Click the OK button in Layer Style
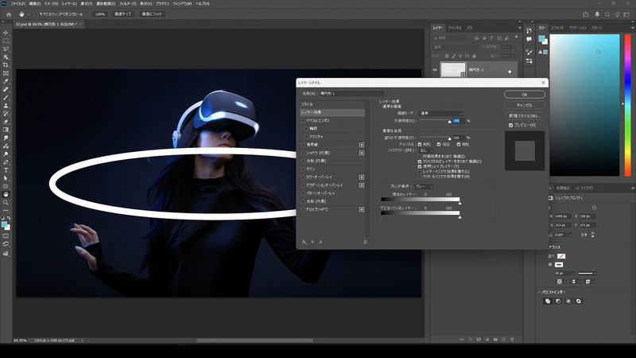The image size is (636, 358). point(524,94)
